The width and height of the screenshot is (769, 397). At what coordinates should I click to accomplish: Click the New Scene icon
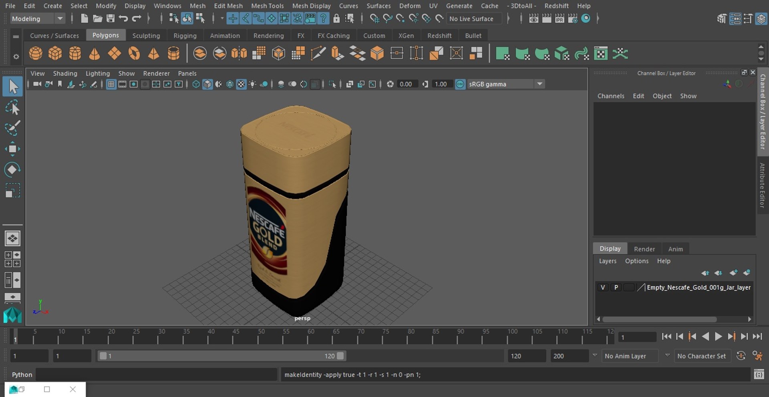84,18
